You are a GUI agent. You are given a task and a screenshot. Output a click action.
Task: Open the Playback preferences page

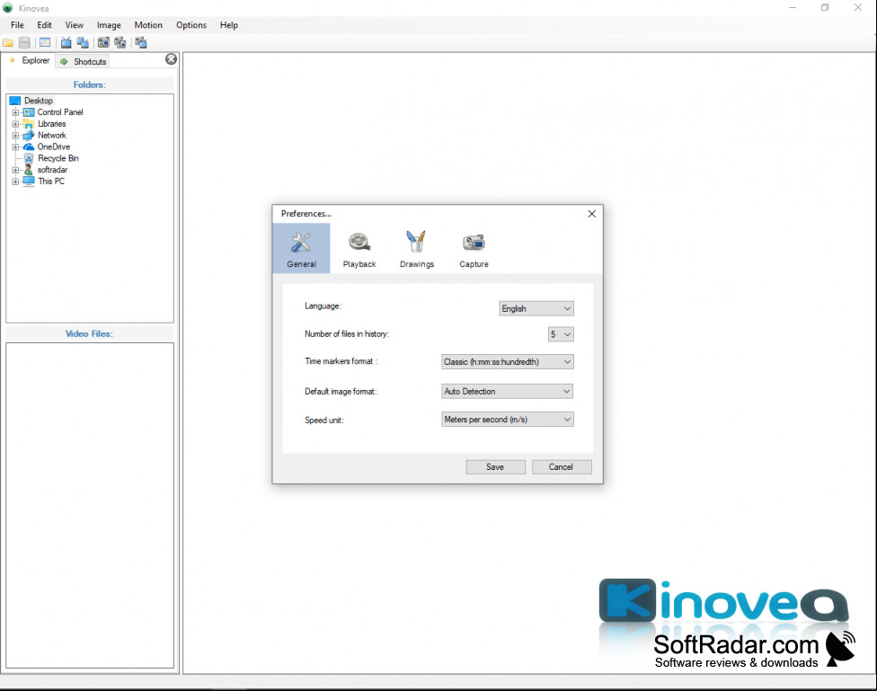[359, 248]
